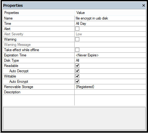
Task: Select Removable Storage Registered value
Action: [110, 87]
